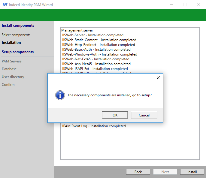Click the blue information icon in dialog
206x178 pixels.
tap(60, 95)
